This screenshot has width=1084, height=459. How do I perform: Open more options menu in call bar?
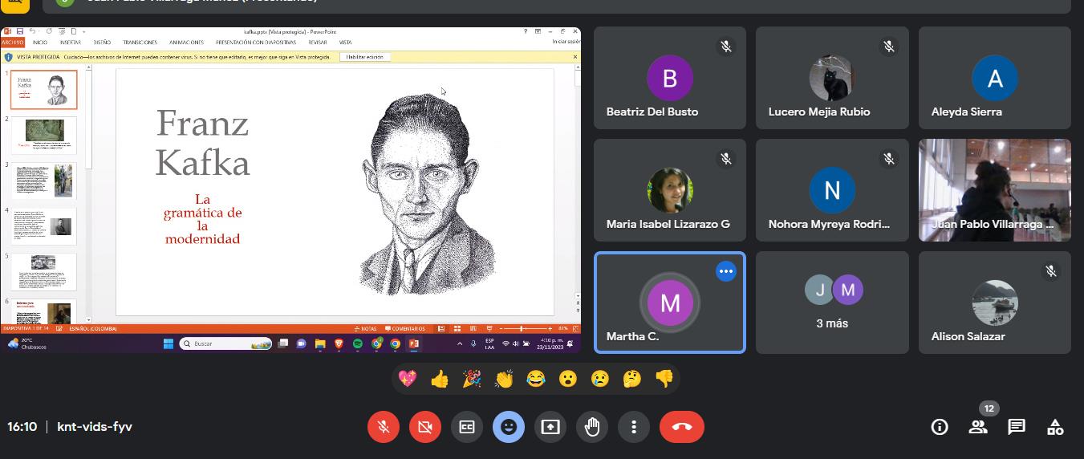tap(634, 427)
